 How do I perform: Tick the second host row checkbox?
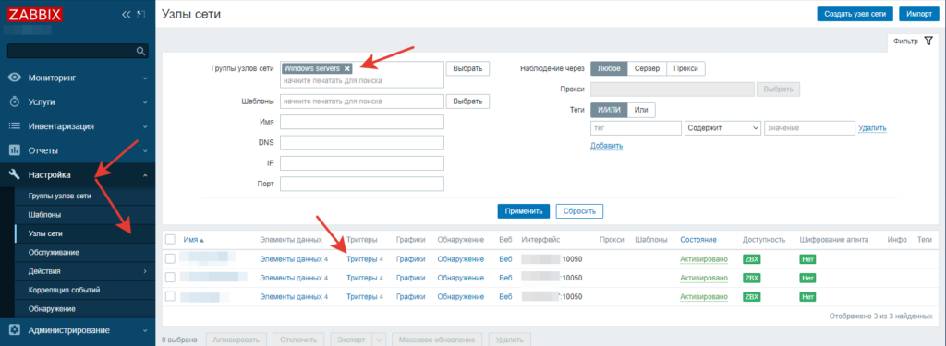[170, 278]
